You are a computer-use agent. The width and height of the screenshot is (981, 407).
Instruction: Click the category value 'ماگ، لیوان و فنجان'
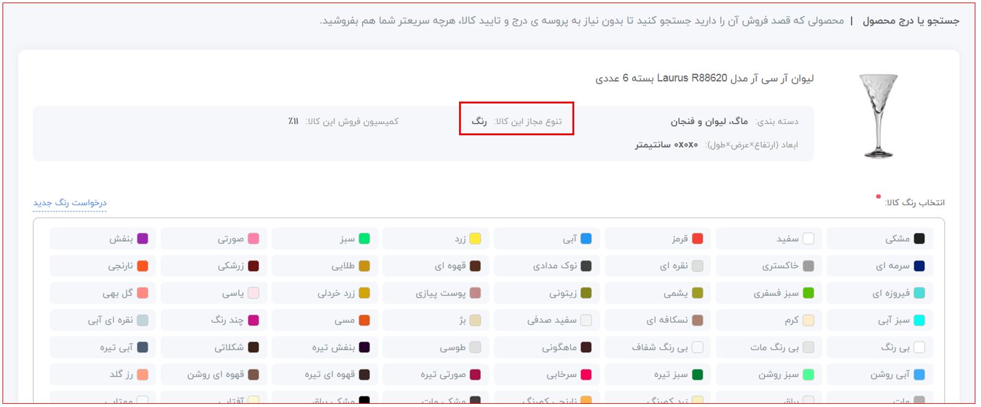709,122
